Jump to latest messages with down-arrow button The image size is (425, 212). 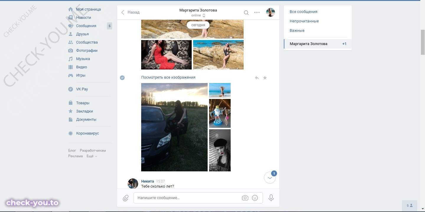270,178
